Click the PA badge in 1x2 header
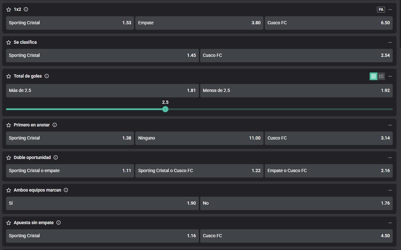The image size is (401, 250). pos(381,10)
